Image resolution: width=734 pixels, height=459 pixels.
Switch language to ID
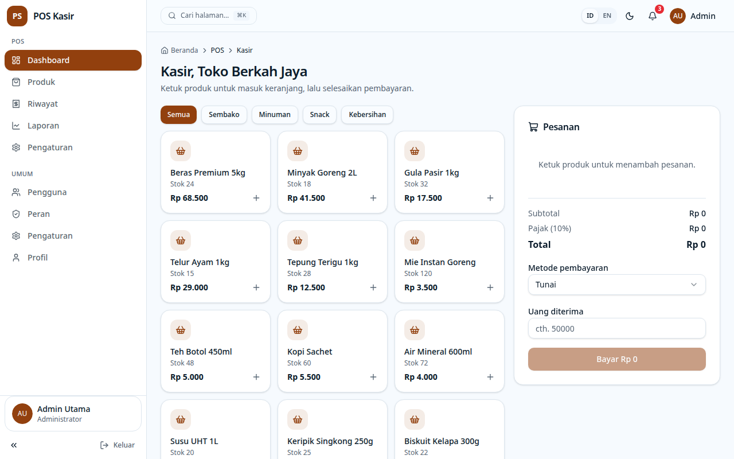[590, 16]
